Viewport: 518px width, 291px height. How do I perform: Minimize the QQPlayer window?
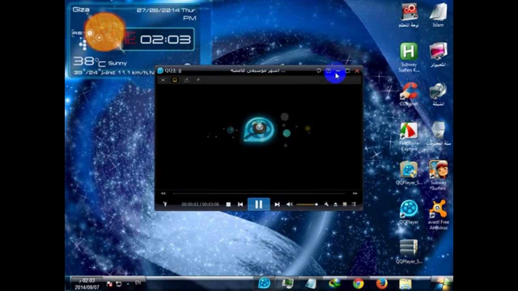click(338, 71)
